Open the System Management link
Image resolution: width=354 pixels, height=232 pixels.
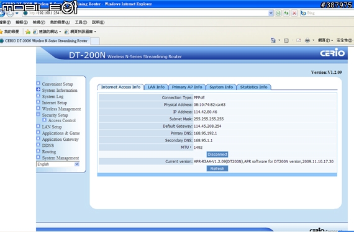60,158
